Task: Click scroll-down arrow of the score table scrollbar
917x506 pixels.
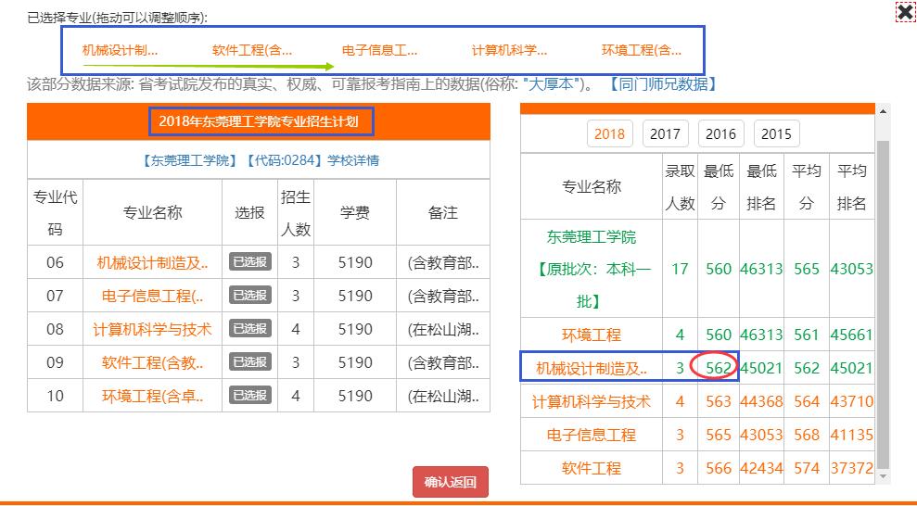Action: (x=883, y=476)
